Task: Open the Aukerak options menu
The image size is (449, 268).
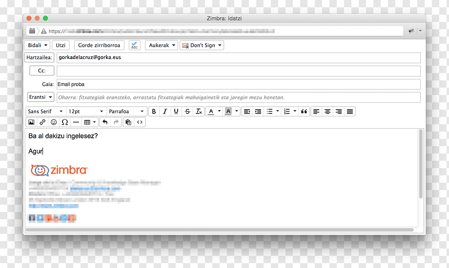Action: (x=162, y=45)
